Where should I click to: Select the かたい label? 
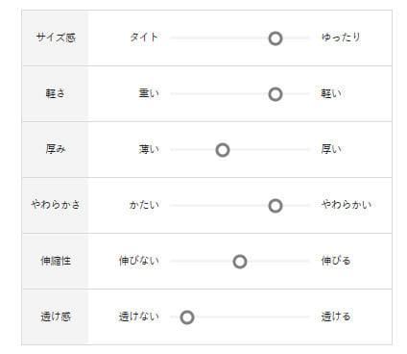click(144, 205)
